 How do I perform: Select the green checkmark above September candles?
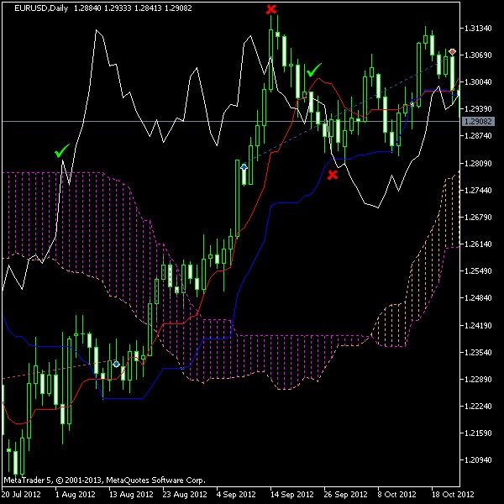pyautogui.click(x=313, y=71)
